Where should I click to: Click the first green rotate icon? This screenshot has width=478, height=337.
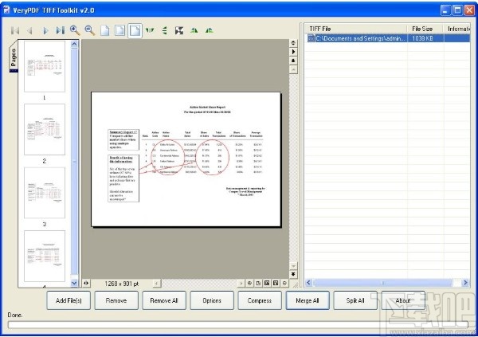coord(194,30)
